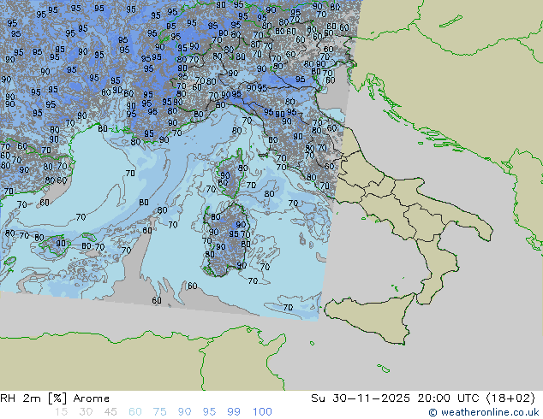This screenshot has width=543, height=419.
Task: Click the 70 contour label just west of Sicily
Action: coord(288,307)
